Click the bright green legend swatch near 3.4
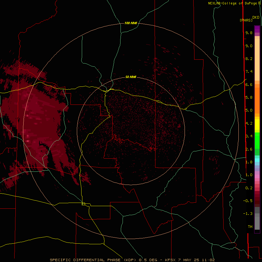The width and height of the screenshot is (262, 262). coord(257,141)
